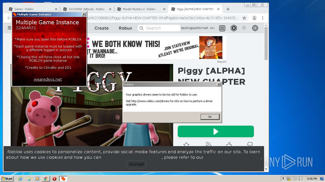This screenshot has width=325, height=182.
Task: Click the Chrome taskbar icon
Action: (46, 179)
